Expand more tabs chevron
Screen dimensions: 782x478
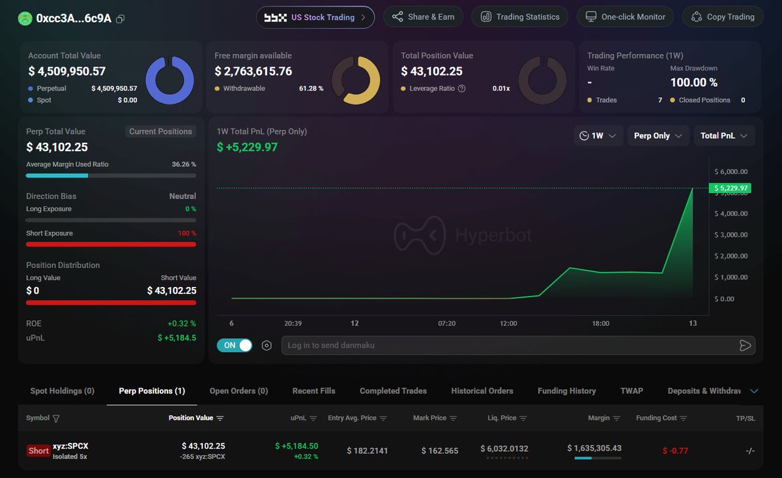(755, 391)
